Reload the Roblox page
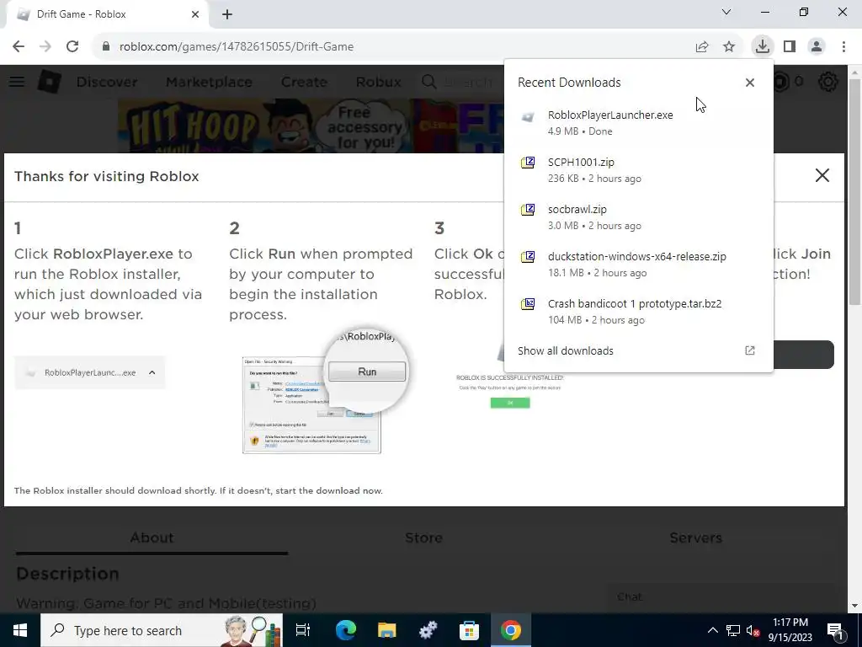862x647 pixels. [x=72, y=47]
